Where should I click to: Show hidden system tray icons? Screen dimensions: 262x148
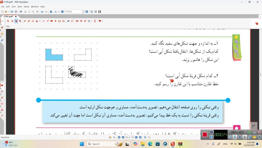point(208,144)
